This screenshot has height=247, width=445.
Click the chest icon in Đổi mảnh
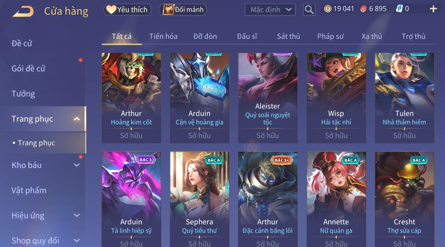tap(168, 9)
